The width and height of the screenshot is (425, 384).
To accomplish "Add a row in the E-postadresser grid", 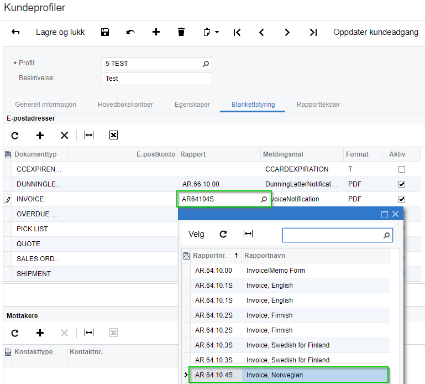I will (40, 135).
